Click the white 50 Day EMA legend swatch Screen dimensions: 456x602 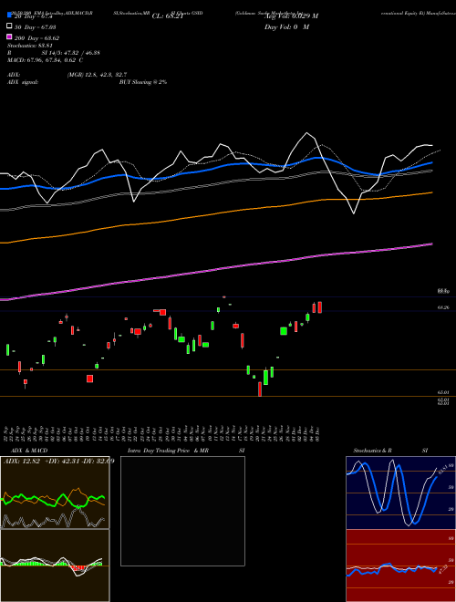pos(10,26)
